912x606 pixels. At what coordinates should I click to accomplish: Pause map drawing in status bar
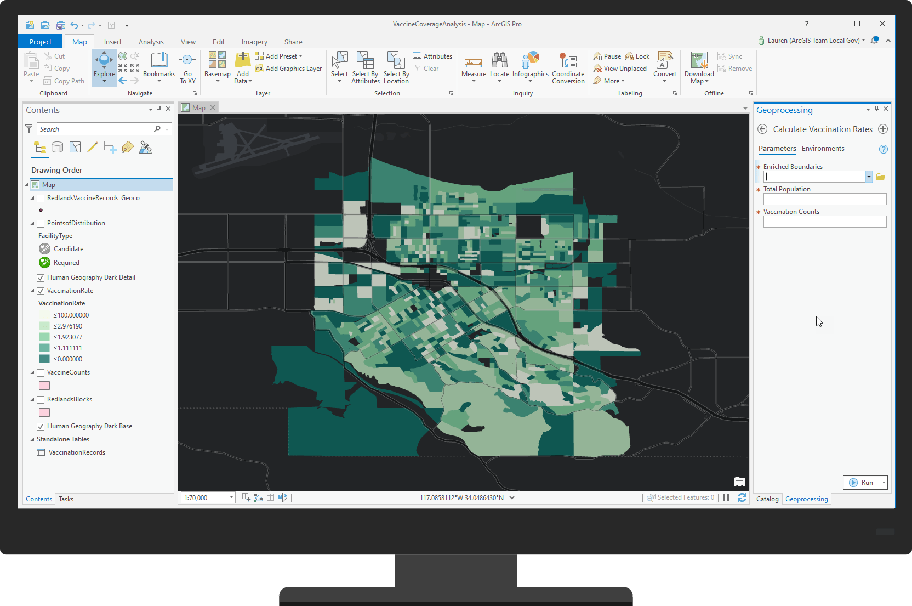[x=726, y=497]
